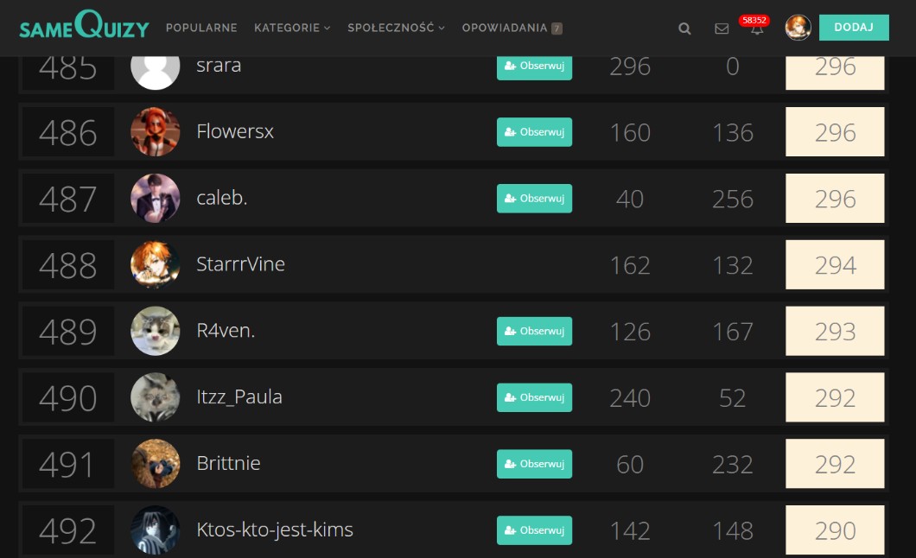916x558 pixels.
Task: Open the search icon in navbar
Action: click(x=684, y=29)
